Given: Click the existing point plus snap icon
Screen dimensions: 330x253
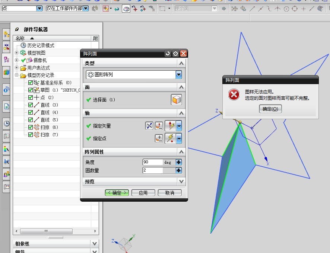Looking at the screenshot, I should tap(303, 9).
